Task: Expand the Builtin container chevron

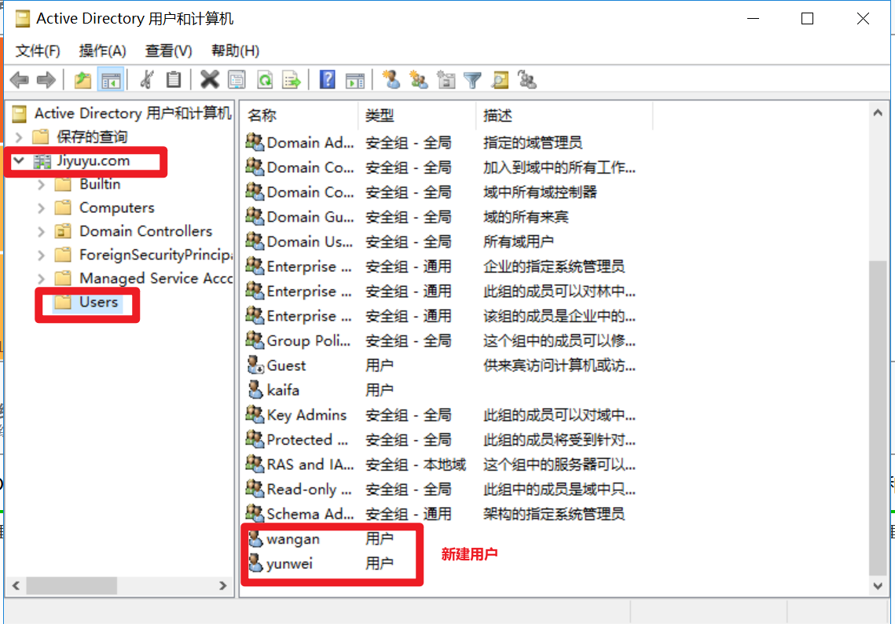Action: (x=41, y=185)
